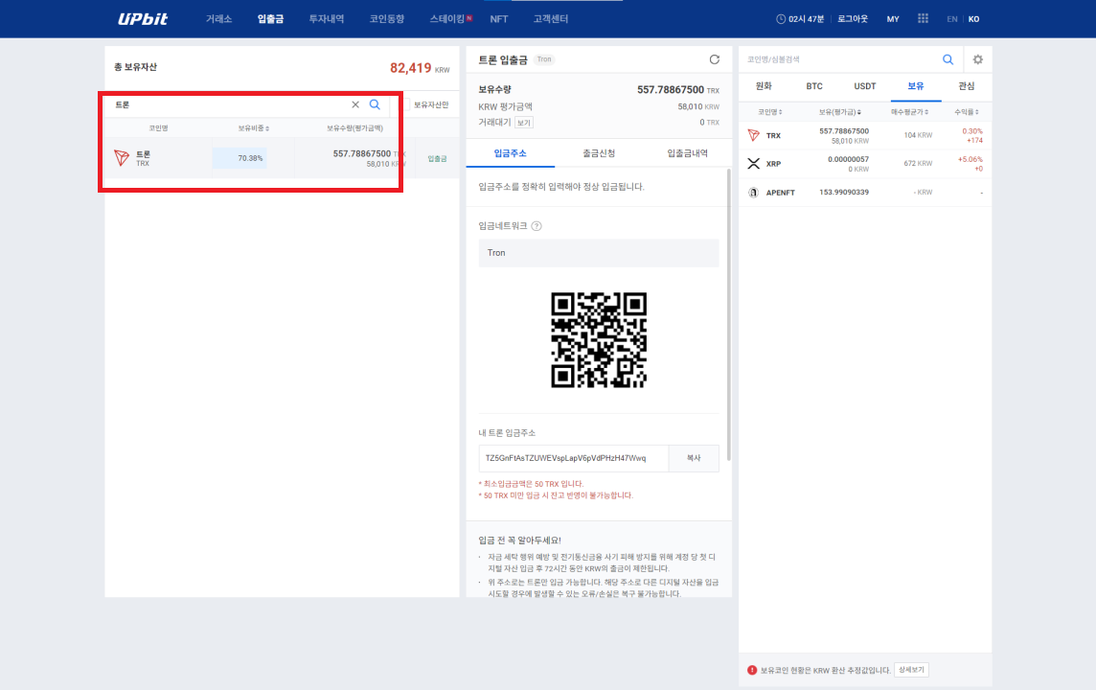Click the APENFT coin icon in list
This screenshot has width=1096, height=690.
753,193
